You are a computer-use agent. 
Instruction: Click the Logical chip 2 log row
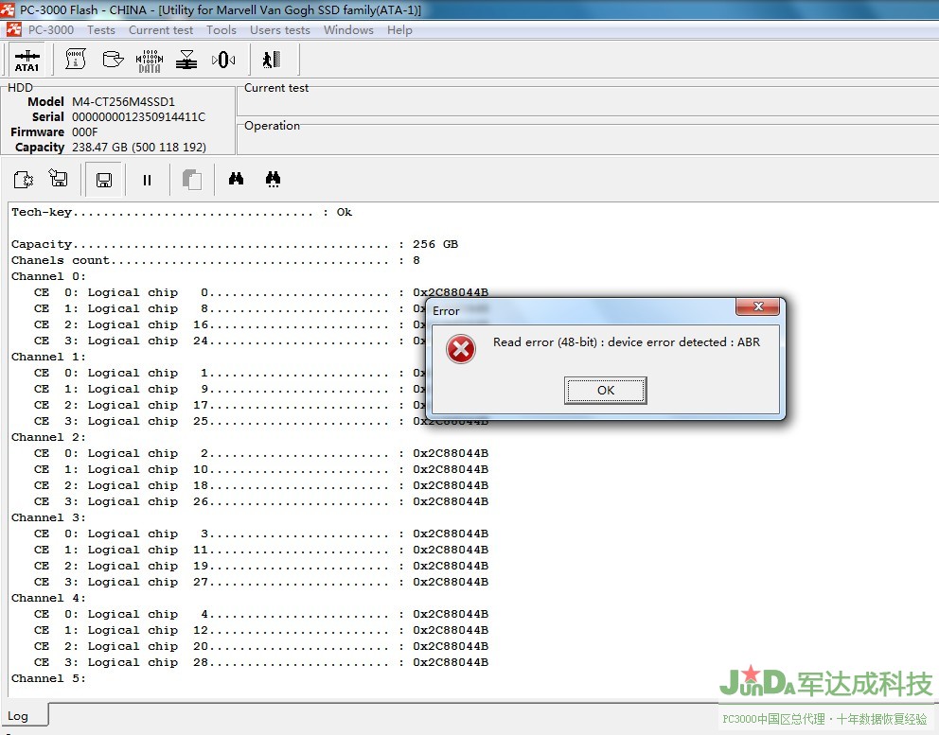[261, 454]
